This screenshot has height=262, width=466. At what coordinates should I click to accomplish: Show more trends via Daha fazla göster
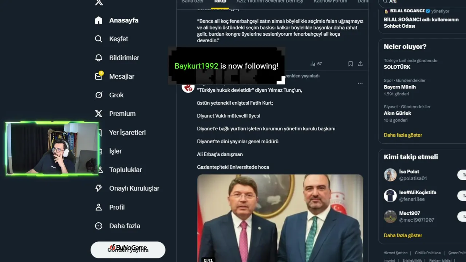(403, 135)
